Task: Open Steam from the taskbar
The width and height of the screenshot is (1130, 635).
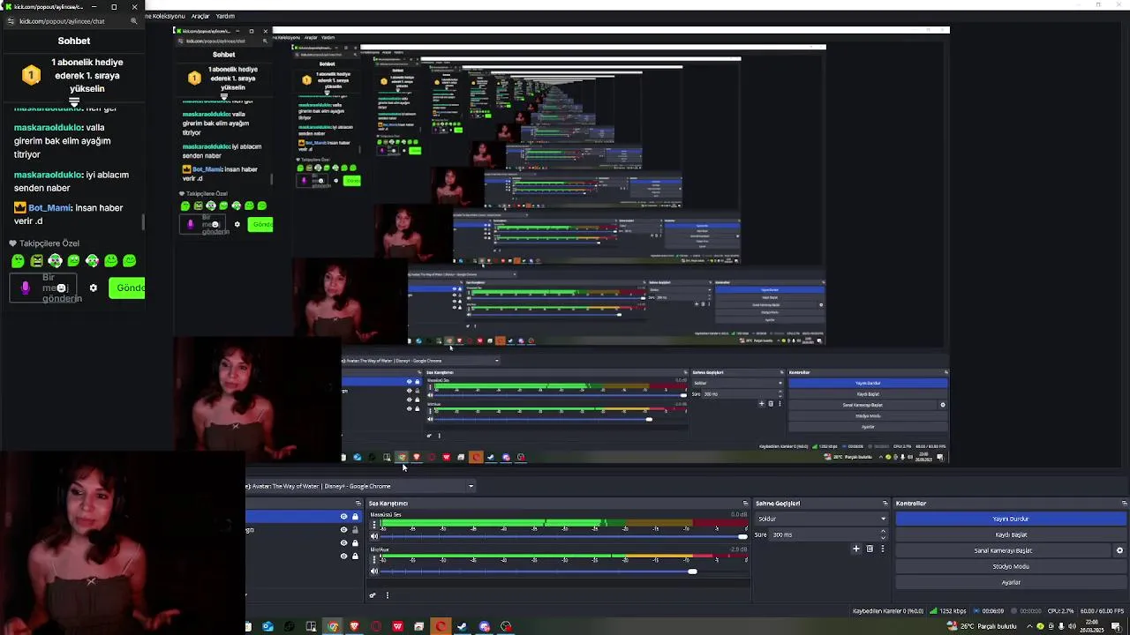Action: coord(462,626)
